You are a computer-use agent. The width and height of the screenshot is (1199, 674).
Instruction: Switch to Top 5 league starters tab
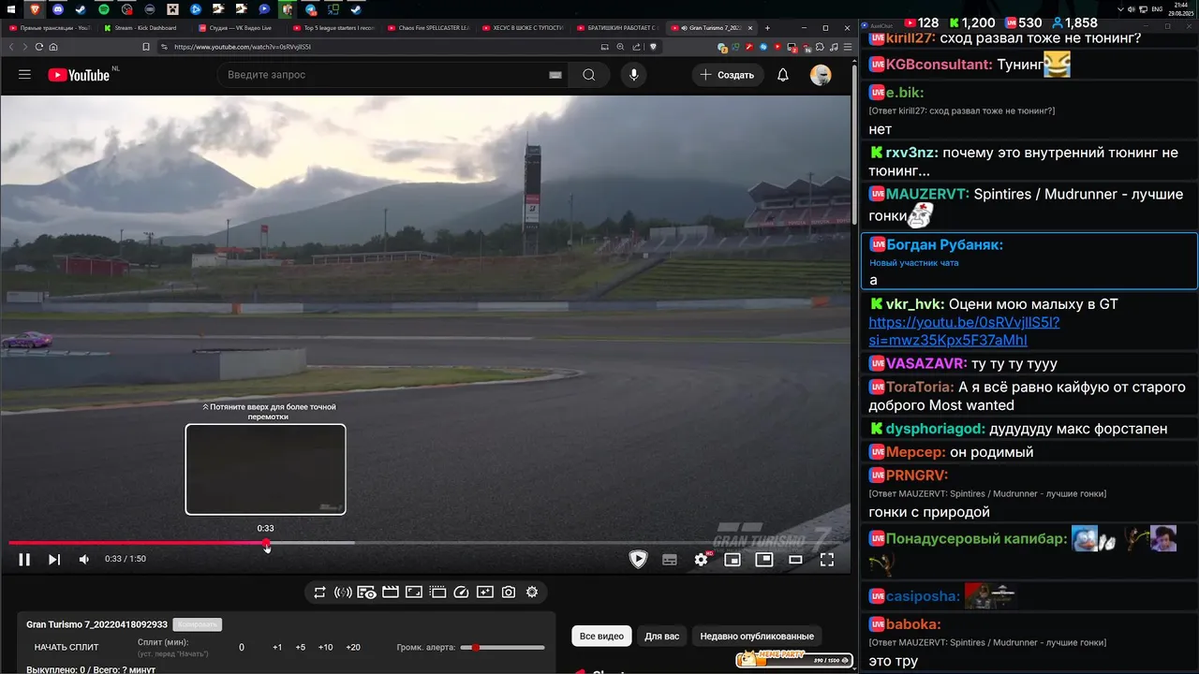tap(333, 28)
